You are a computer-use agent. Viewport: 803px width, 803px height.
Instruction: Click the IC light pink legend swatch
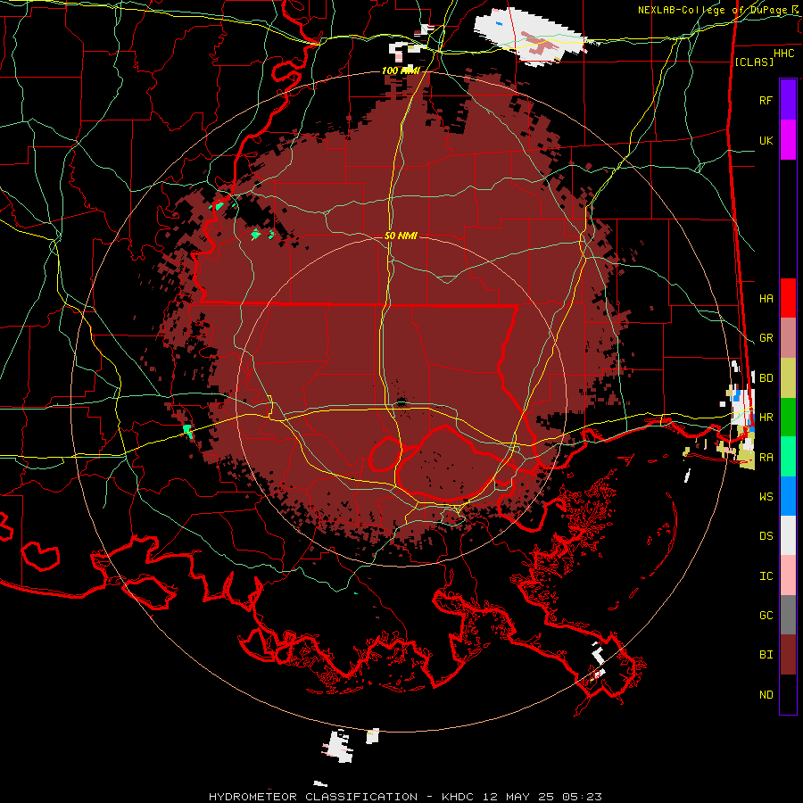(788, 575)
